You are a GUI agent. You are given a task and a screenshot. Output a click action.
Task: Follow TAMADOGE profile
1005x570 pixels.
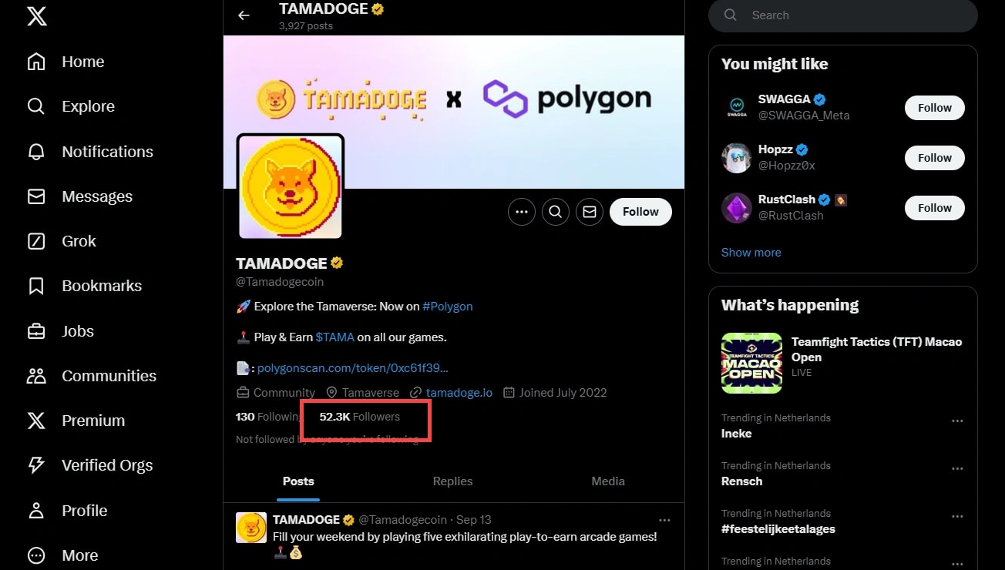click(640, 212)
